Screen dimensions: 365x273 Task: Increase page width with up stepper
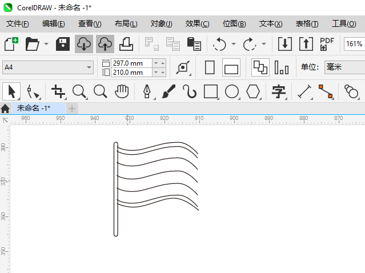pos(163,63)
